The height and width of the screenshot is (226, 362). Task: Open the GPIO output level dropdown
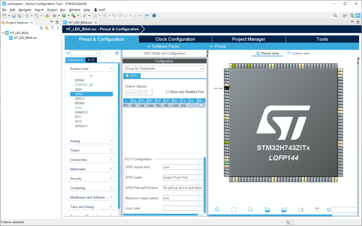183,167
